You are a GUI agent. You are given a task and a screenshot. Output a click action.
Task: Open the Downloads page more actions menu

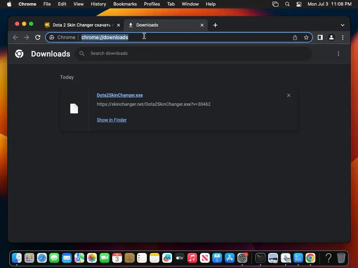tap(338, 54)
